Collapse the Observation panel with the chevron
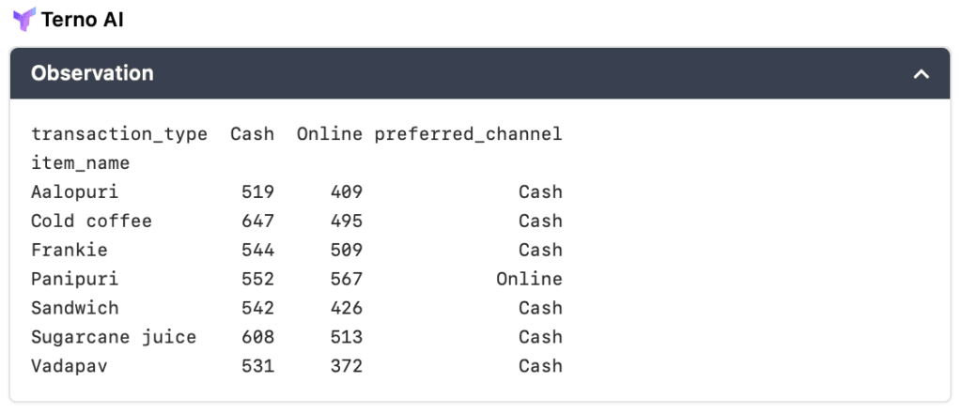 pos(921,74)
